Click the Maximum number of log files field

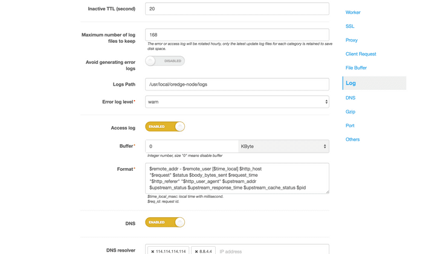(237, 35)
